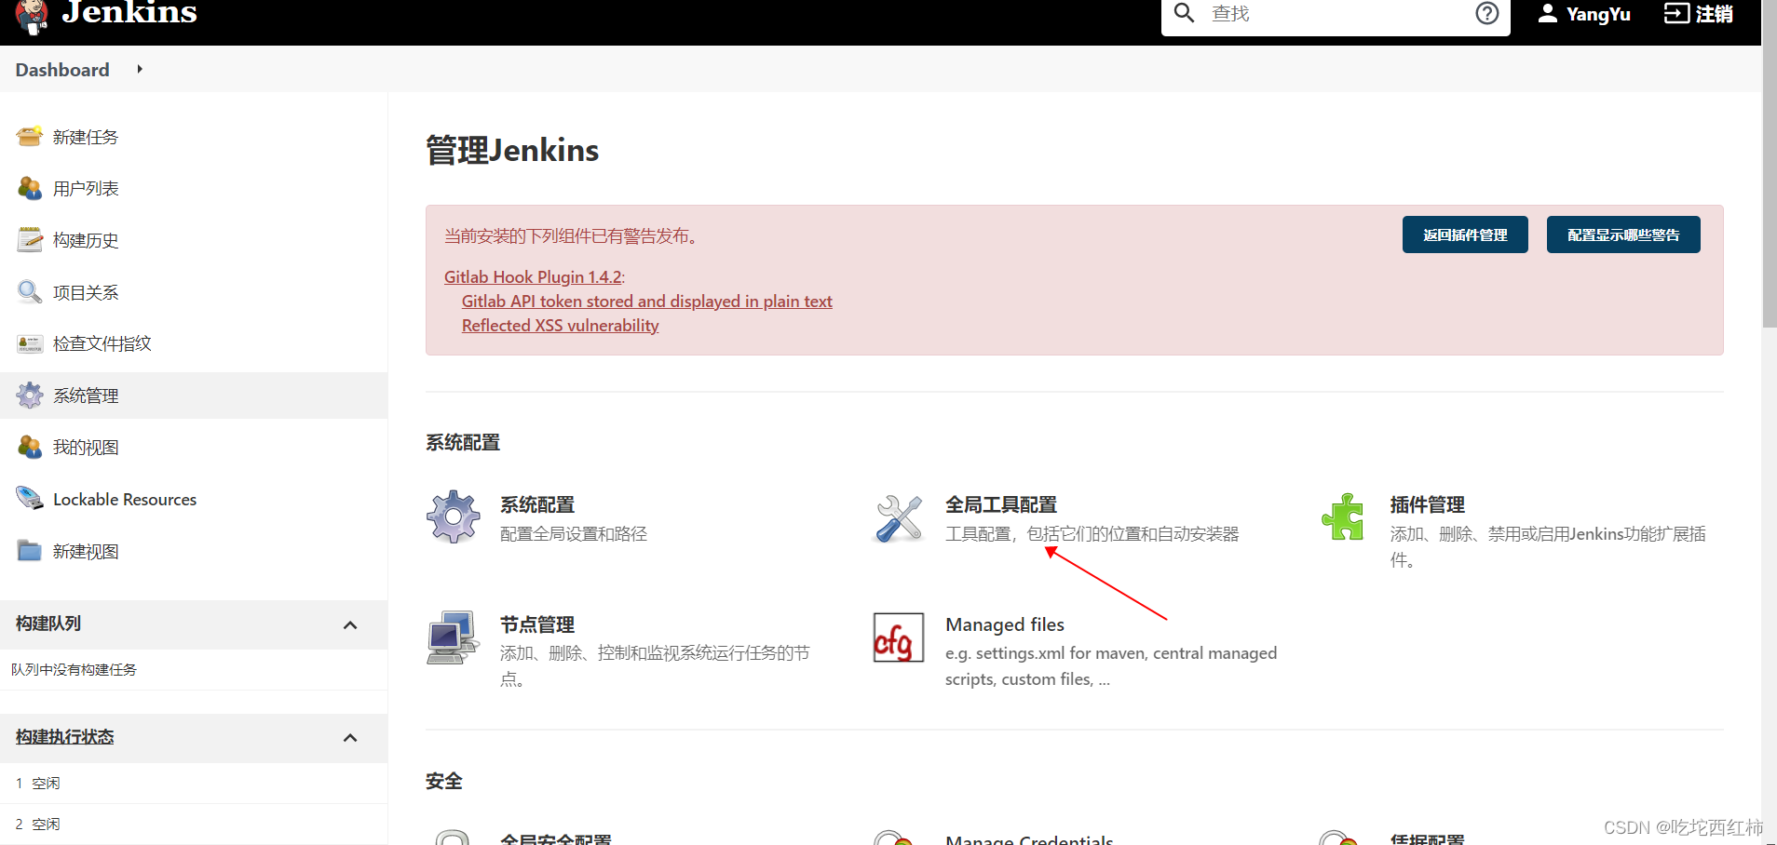Click the Lockable Resources icon
This screenshot has height=845, width=1777.
30,499
